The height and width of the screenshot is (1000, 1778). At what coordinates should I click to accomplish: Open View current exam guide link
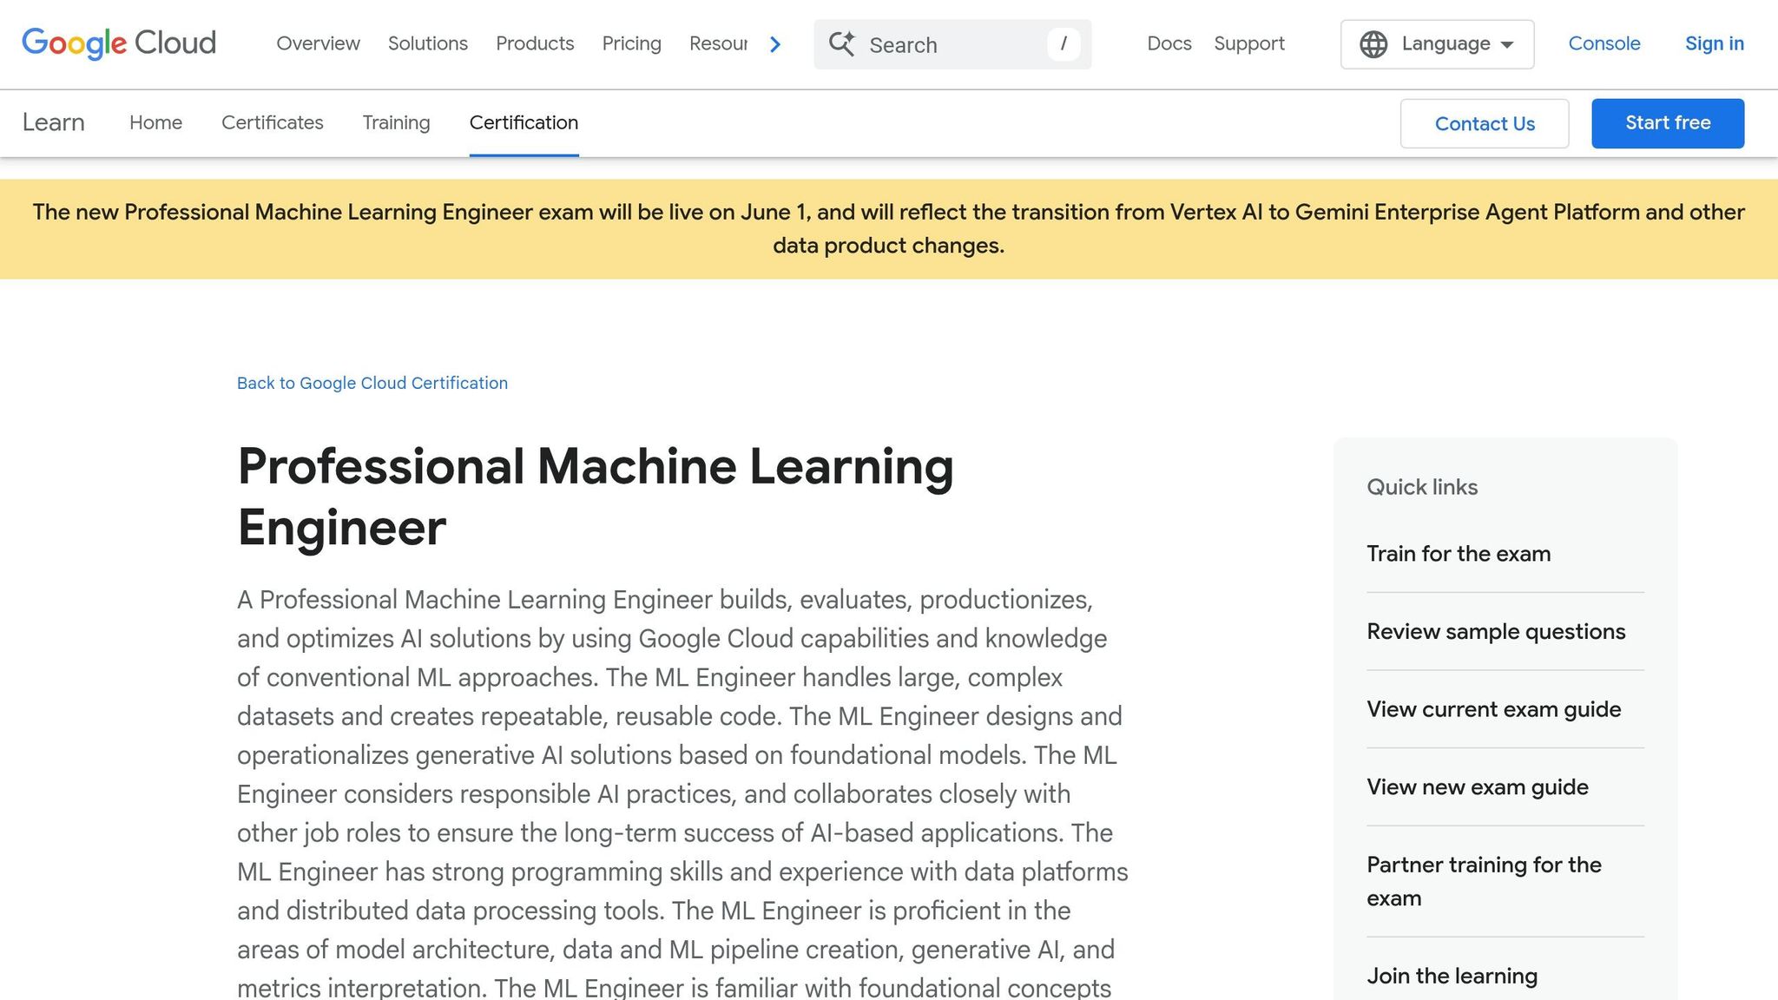click(1494, 709)
